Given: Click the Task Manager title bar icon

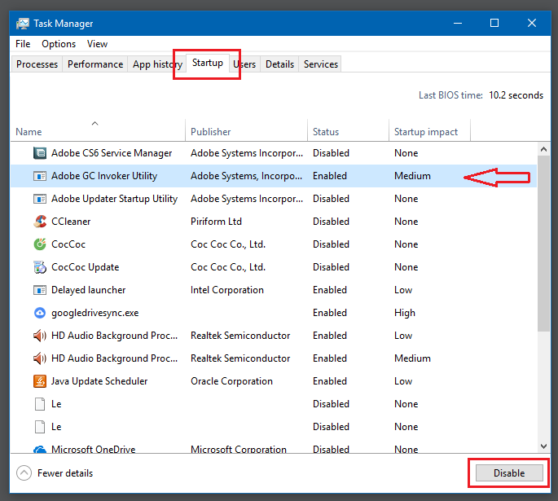Looking at the screenshot, I should (x=23, y=24).
